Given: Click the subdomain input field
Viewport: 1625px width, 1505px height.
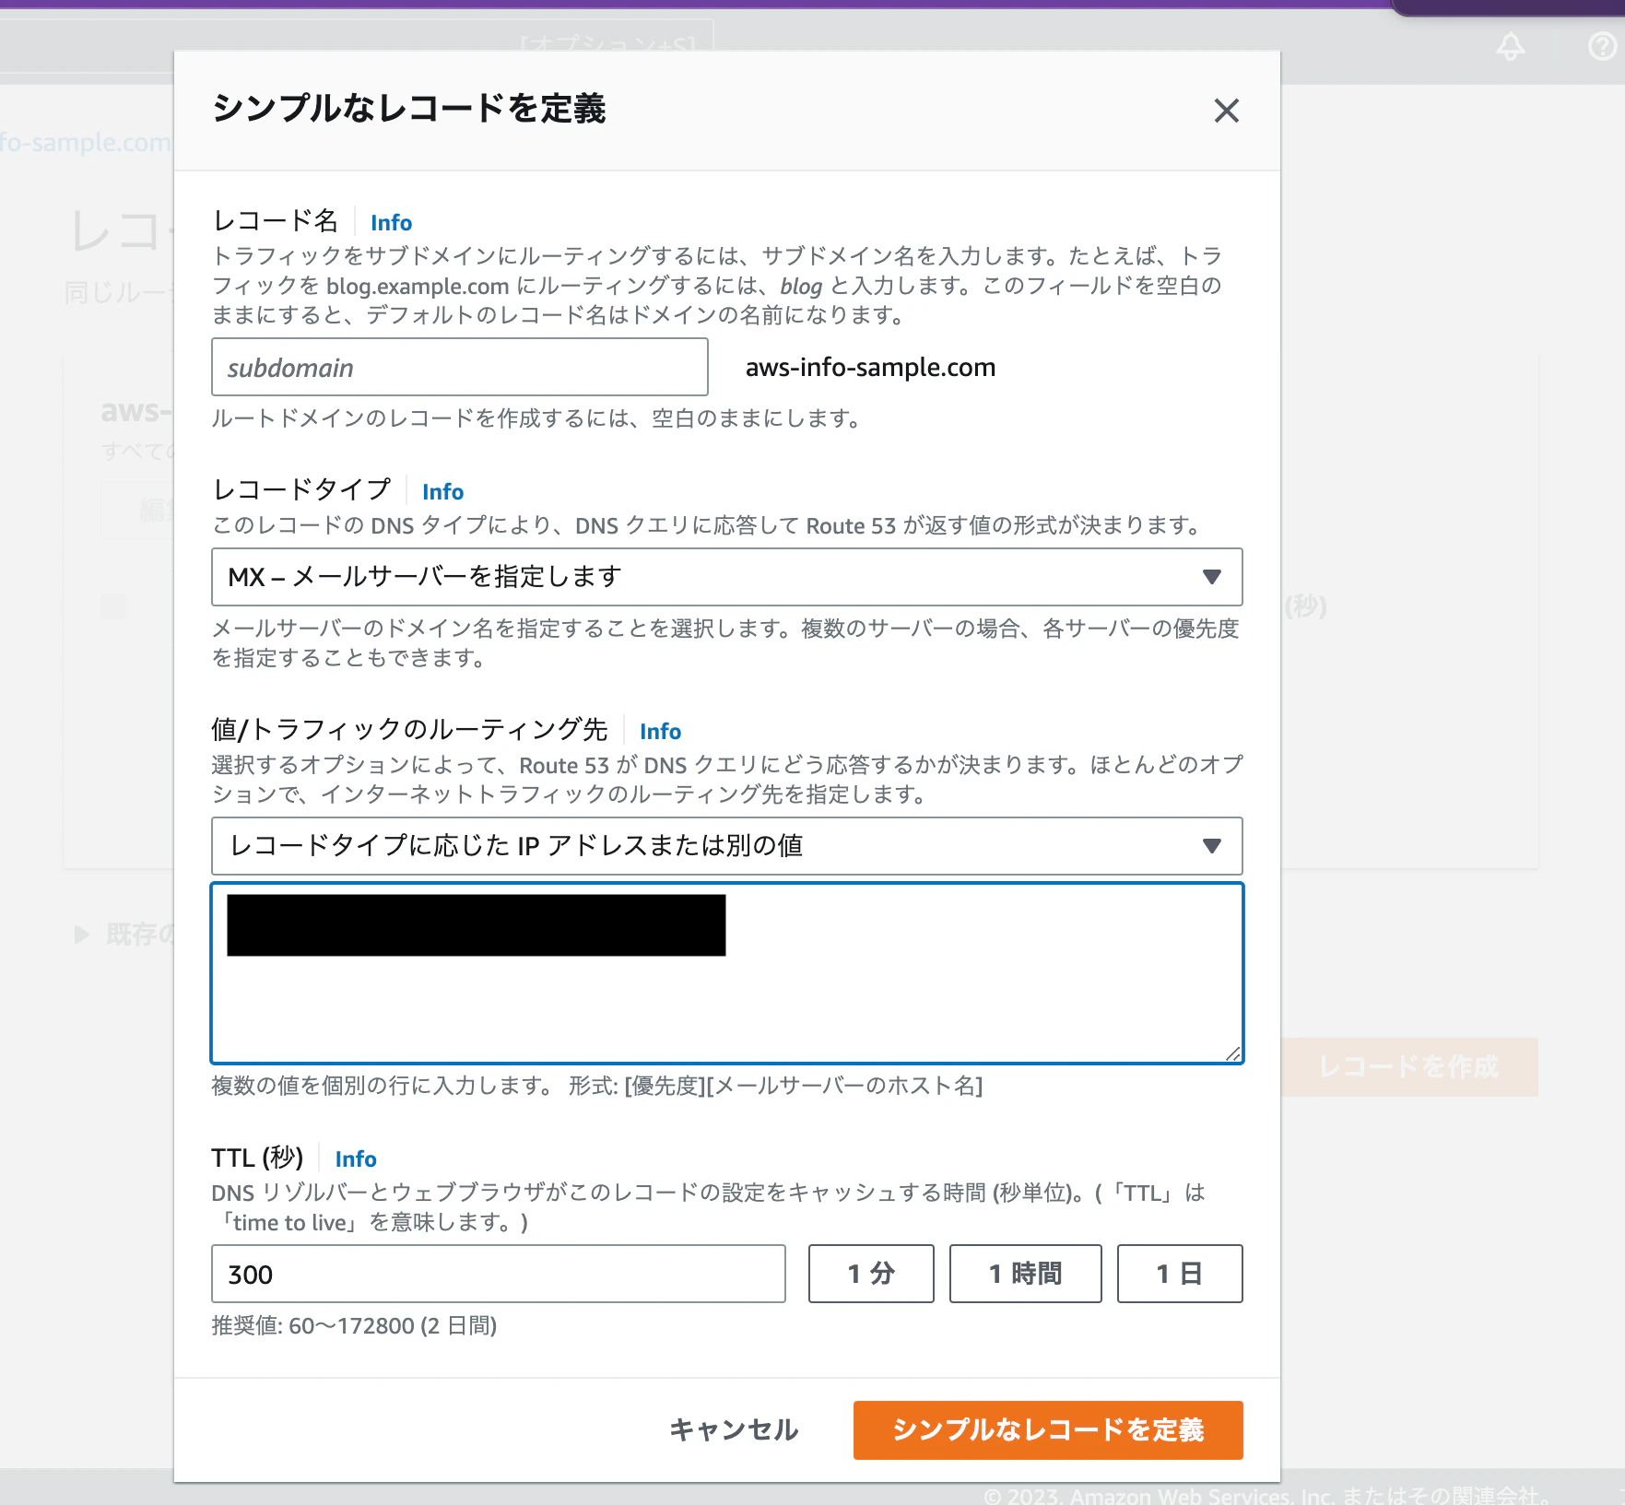Looking at the screenshot, I should [459, 367].
